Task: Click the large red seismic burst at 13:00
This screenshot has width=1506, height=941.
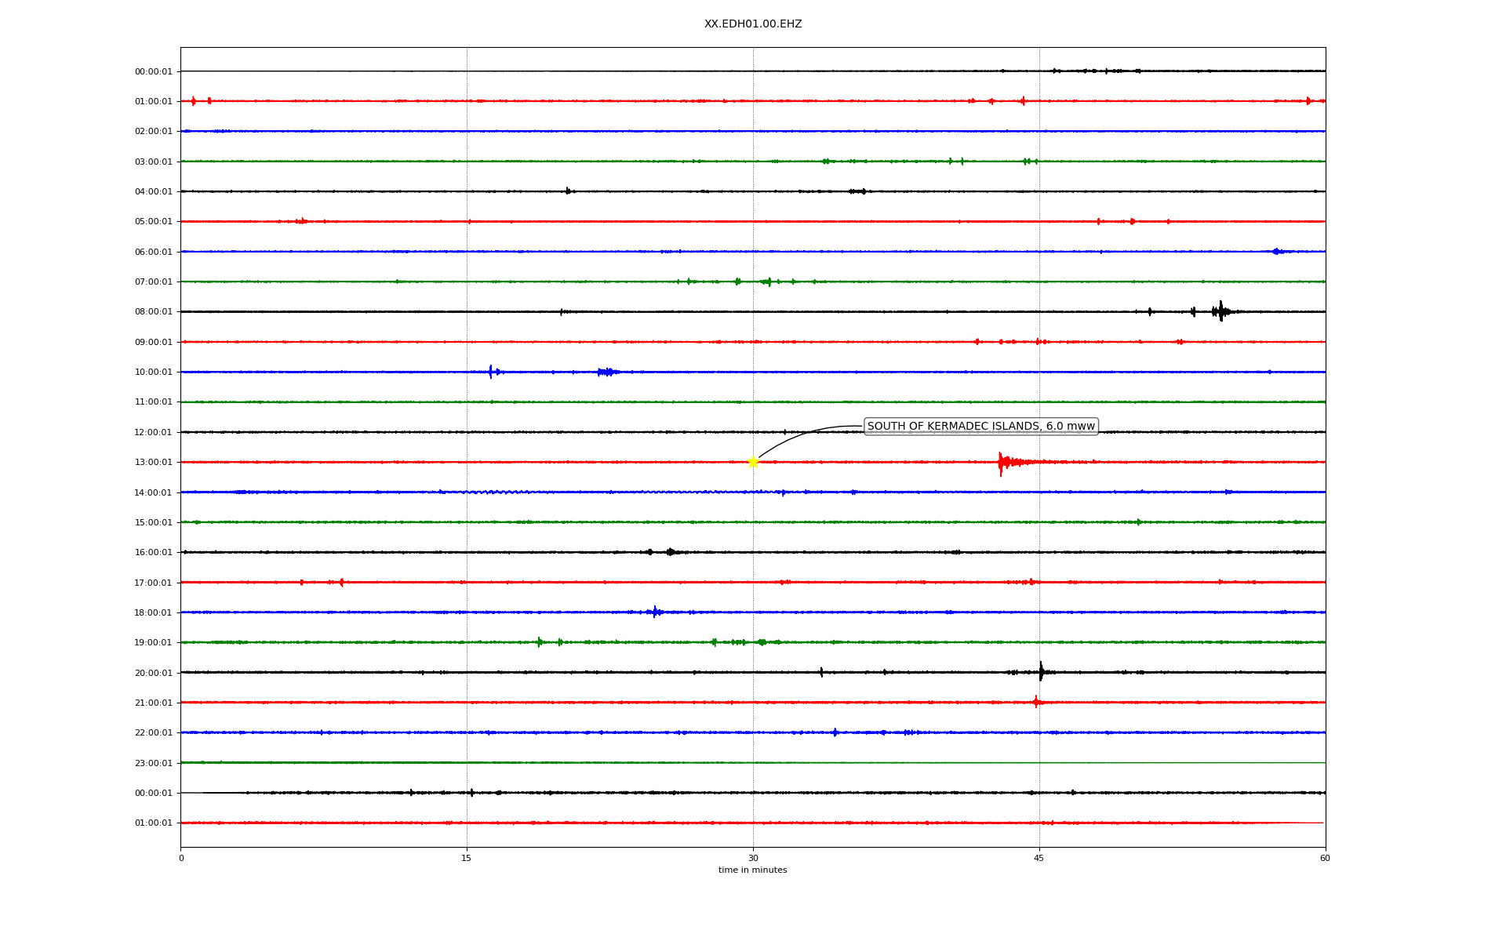Action: (1002, 463)
